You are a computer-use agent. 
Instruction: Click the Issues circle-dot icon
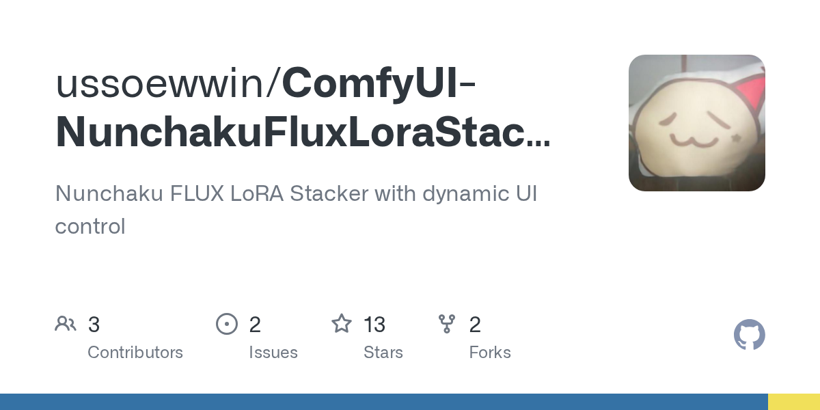click(x=226, y=324)
